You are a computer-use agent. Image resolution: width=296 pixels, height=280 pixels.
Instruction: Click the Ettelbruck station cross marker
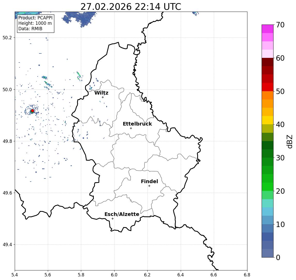click(x=131, y=128)
